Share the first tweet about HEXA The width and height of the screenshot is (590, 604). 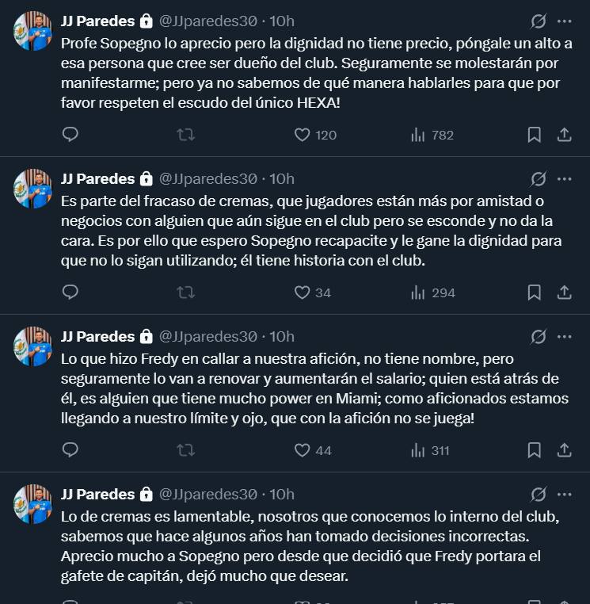point(565,135)
